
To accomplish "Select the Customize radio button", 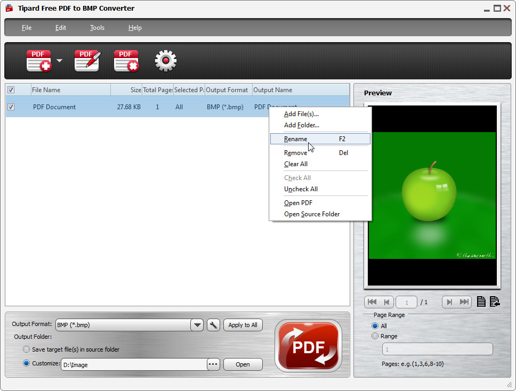I will pos(26,363).
